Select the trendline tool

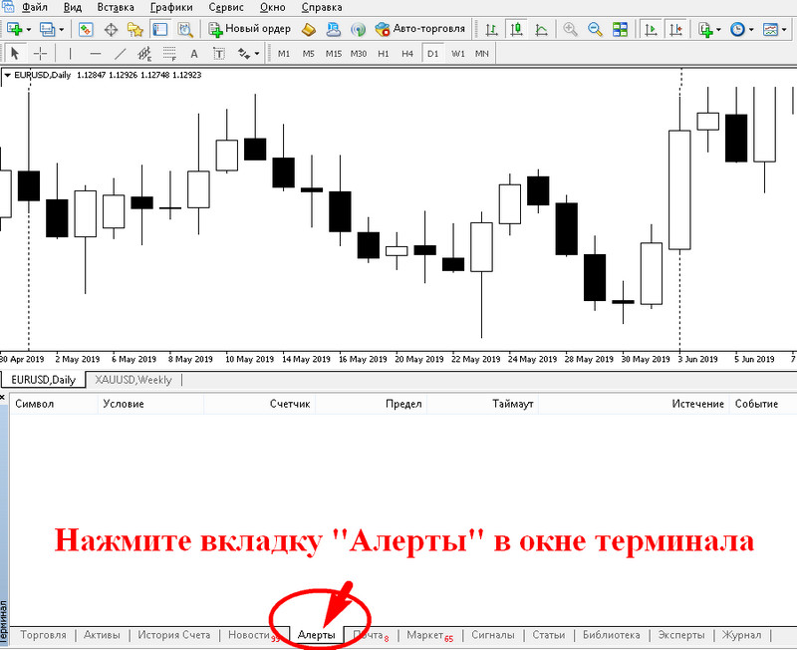(120, 54)
